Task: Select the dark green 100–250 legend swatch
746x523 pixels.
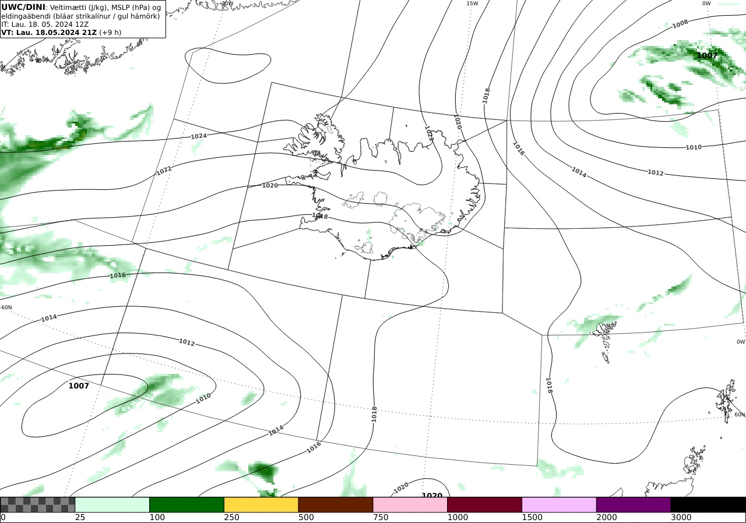Action: tap(187, 504)
